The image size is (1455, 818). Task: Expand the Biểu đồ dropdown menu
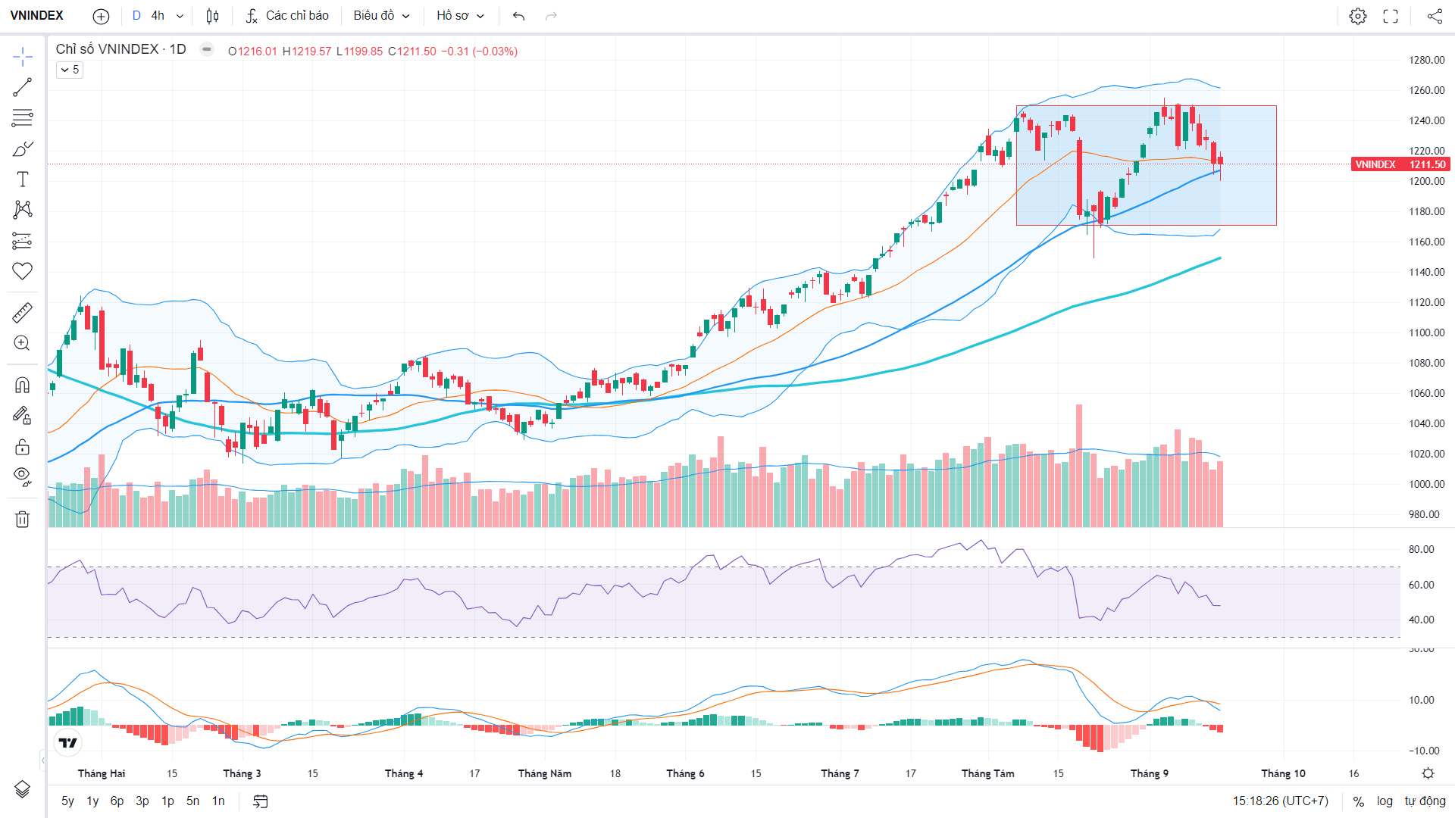pos(381,16)
